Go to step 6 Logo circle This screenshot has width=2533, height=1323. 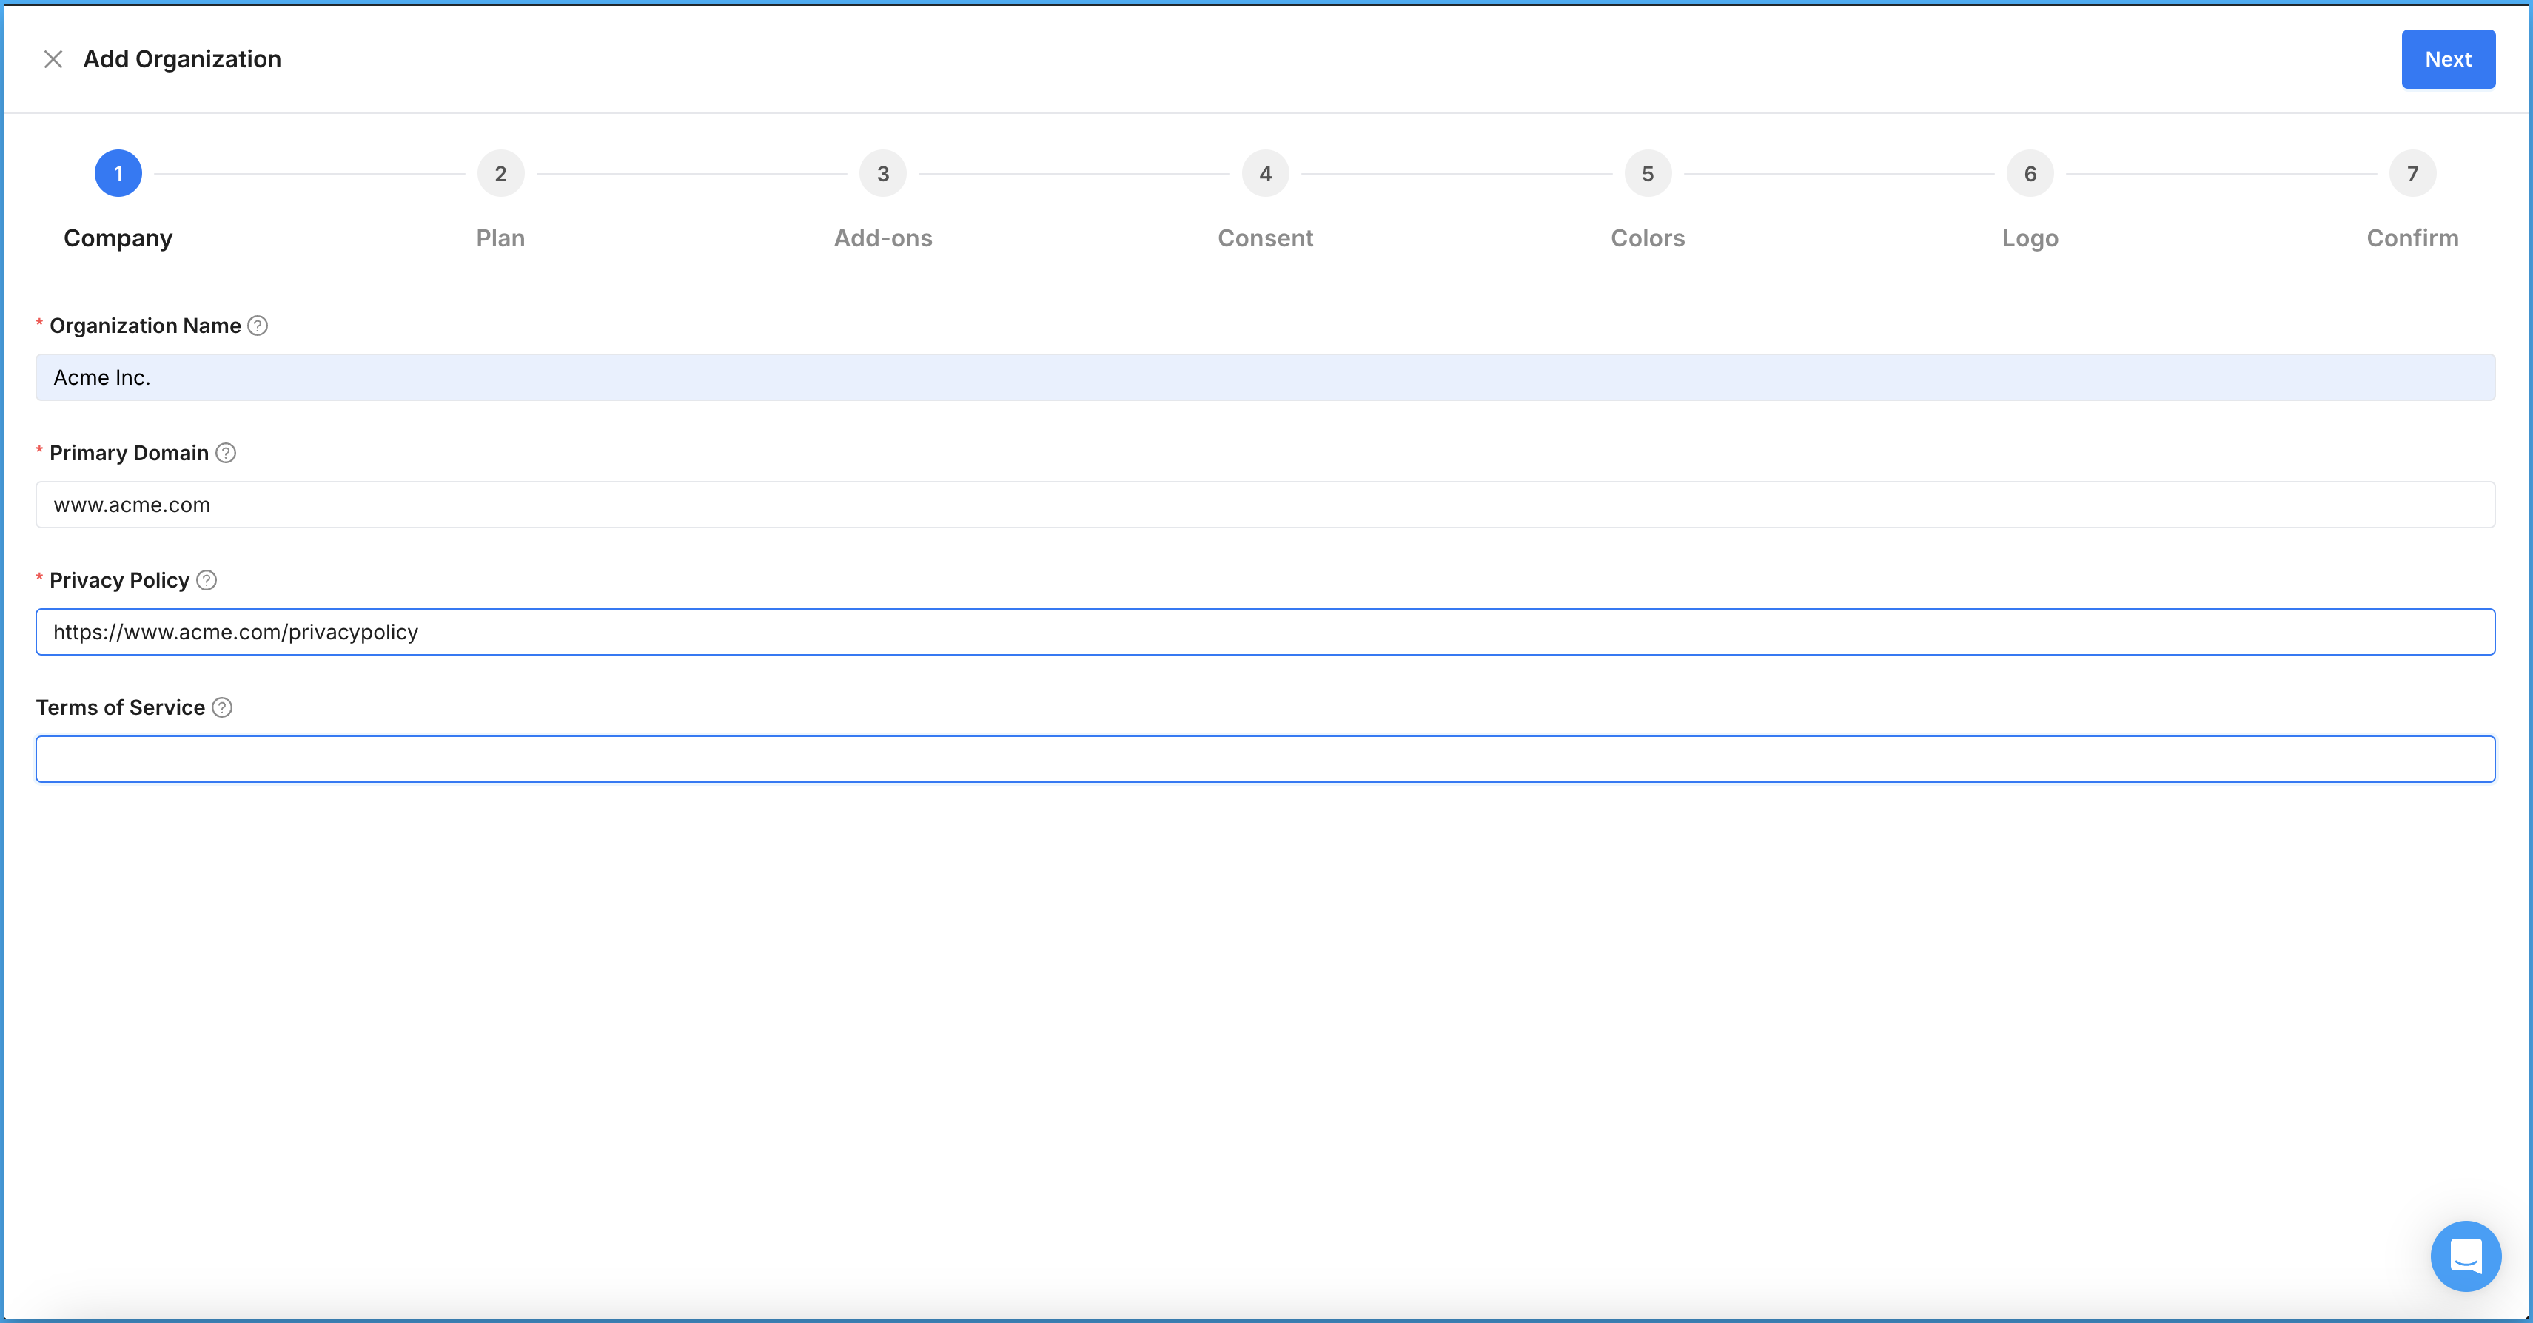coord(2030,173)
